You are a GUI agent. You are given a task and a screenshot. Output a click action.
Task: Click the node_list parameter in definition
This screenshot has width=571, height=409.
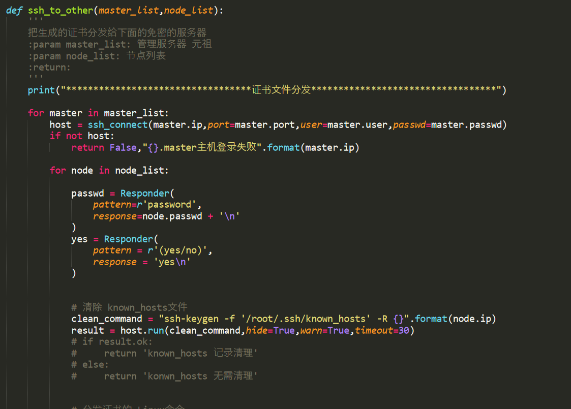coord(188,11)
